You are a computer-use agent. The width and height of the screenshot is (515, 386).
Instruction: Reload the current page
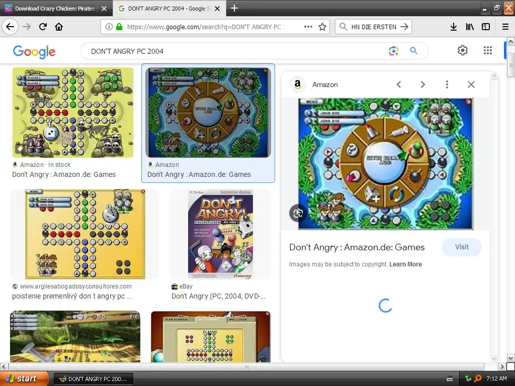coord(43,27)
